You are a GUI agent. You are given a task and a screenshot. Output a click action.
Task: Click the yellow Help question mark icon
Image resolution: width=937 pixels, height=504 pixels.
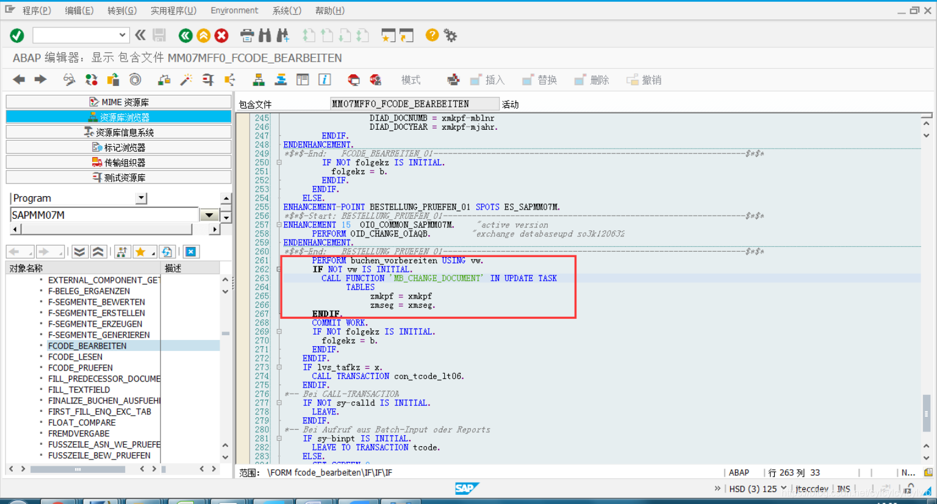[x=432, y=35]
